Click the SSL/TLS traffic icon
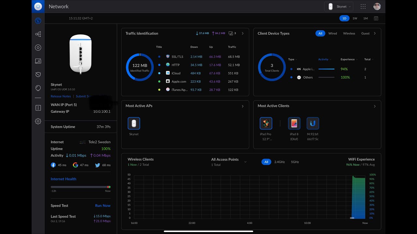 point(168,57)
